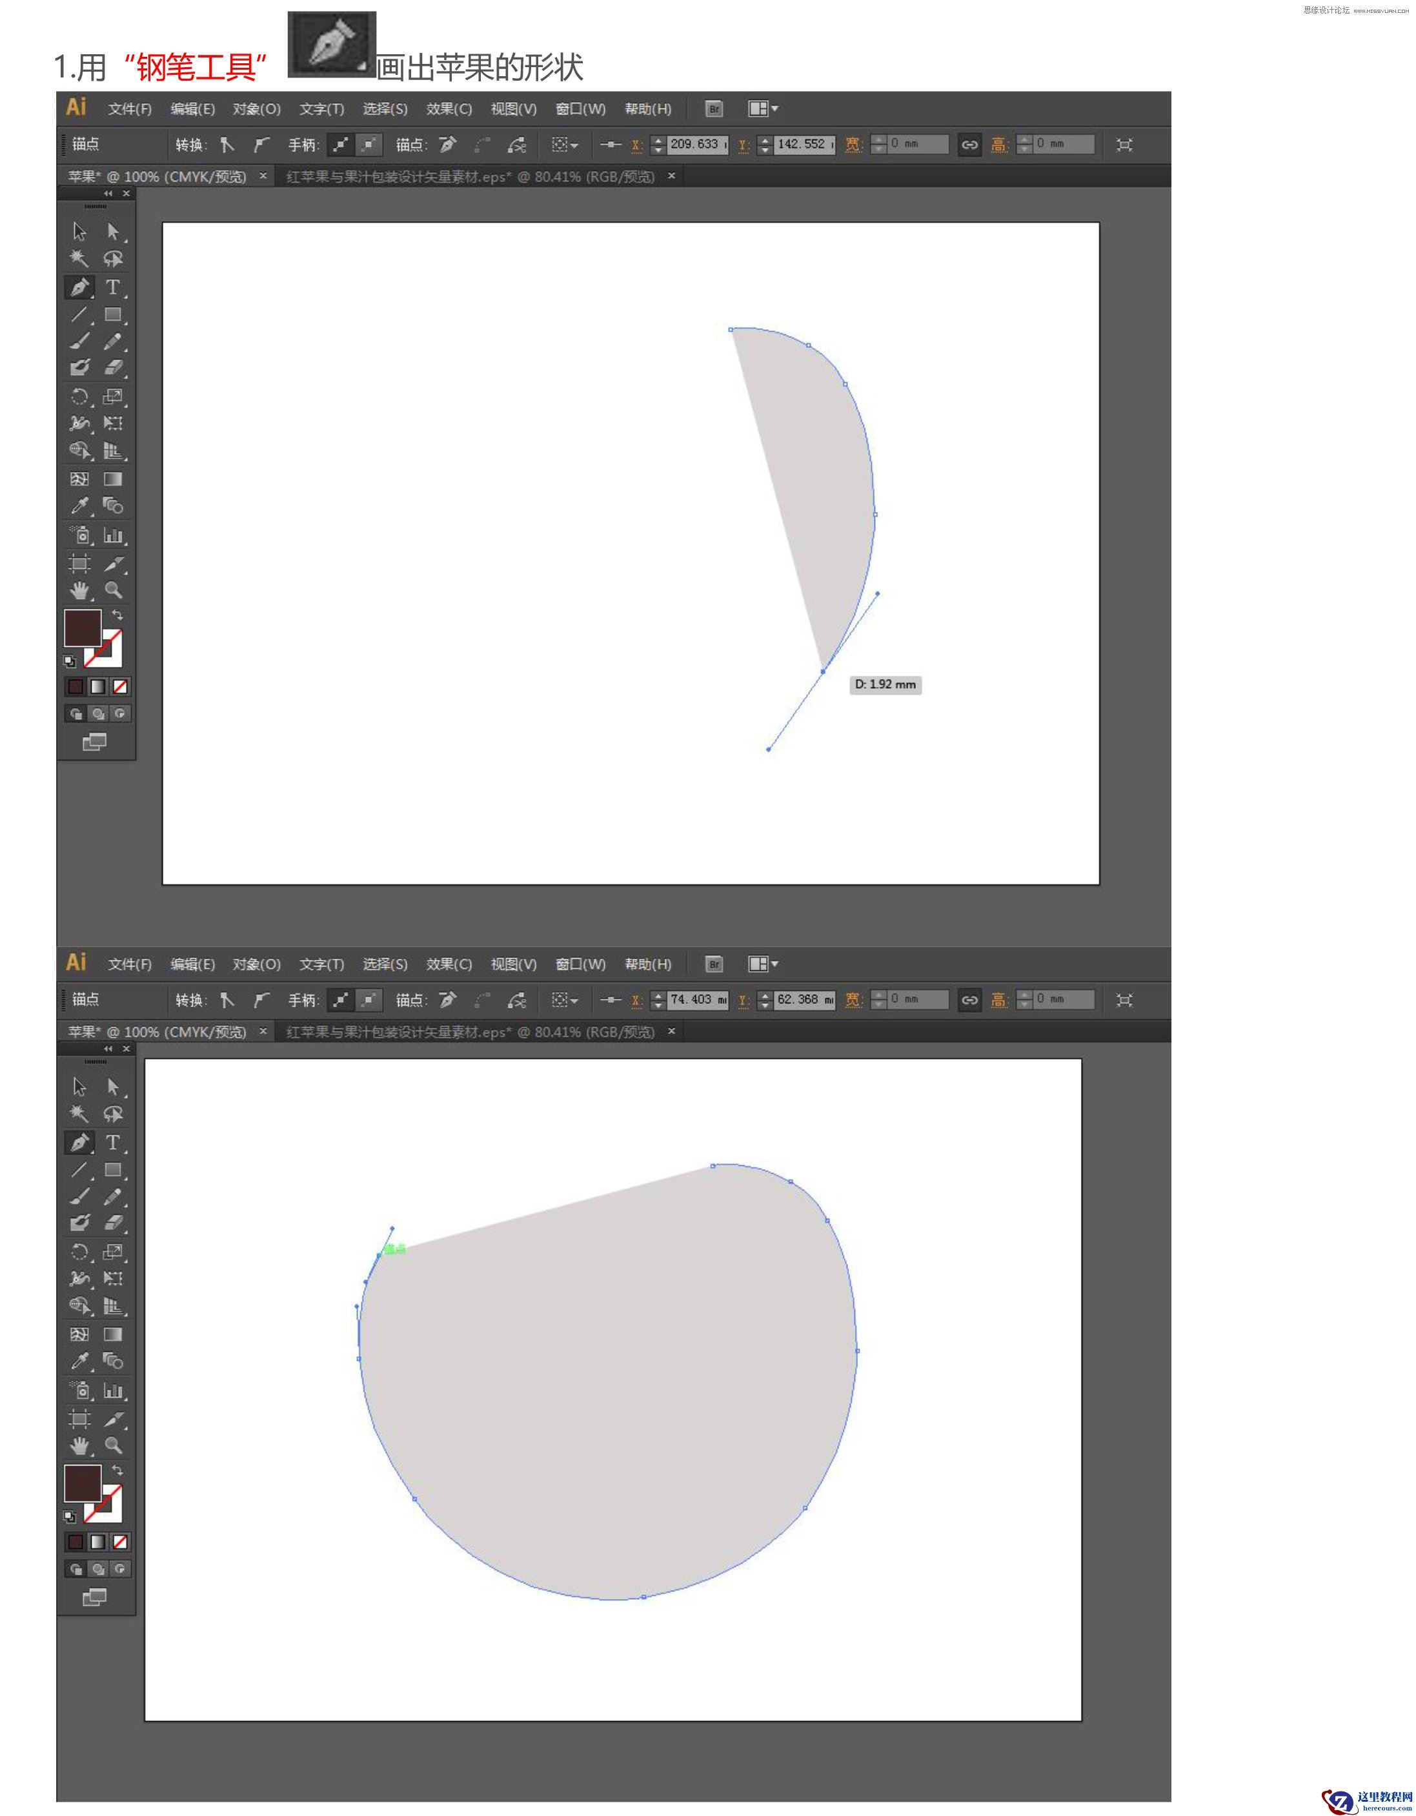Toggle the constrain width and height link
Image resolution: width=1416 pixels, height=1816 pixels.
click(x=969, y=144)
